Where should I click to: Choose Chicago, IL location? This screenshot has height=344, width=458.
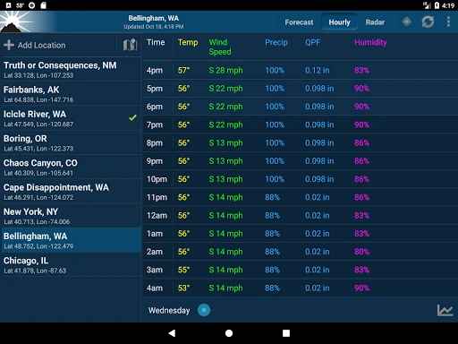[71, 265]
